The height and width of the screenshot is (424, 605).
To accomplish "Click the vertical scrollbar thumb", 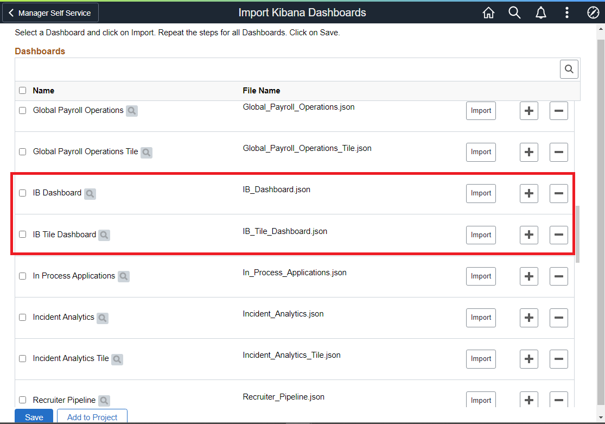I will click(578, 233).
